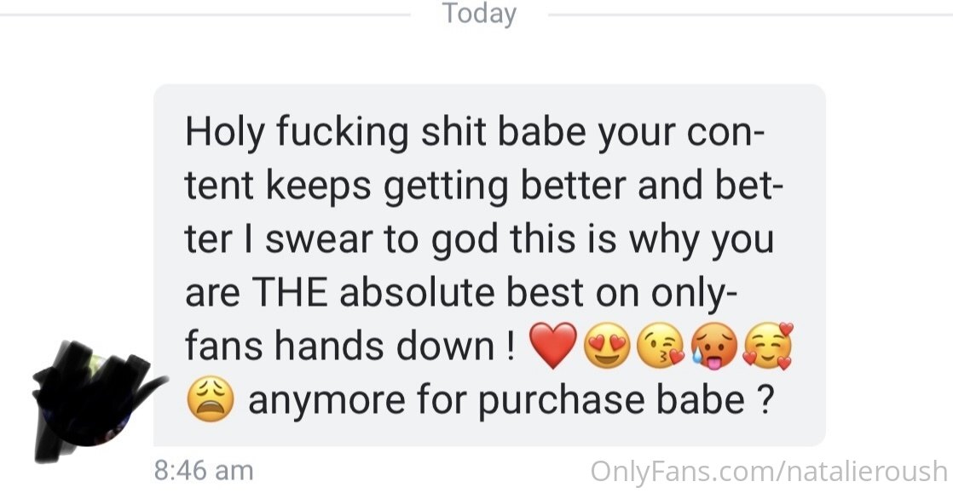Click the Today date separator label
The image size is (953, 493).
tap(479, 14)
